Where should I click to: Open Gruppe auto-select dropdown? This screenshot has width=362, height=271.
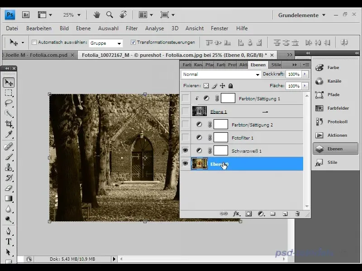106,43
